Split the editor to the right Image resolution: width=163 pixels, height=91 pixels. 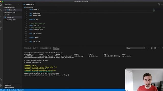coord(159,4)
